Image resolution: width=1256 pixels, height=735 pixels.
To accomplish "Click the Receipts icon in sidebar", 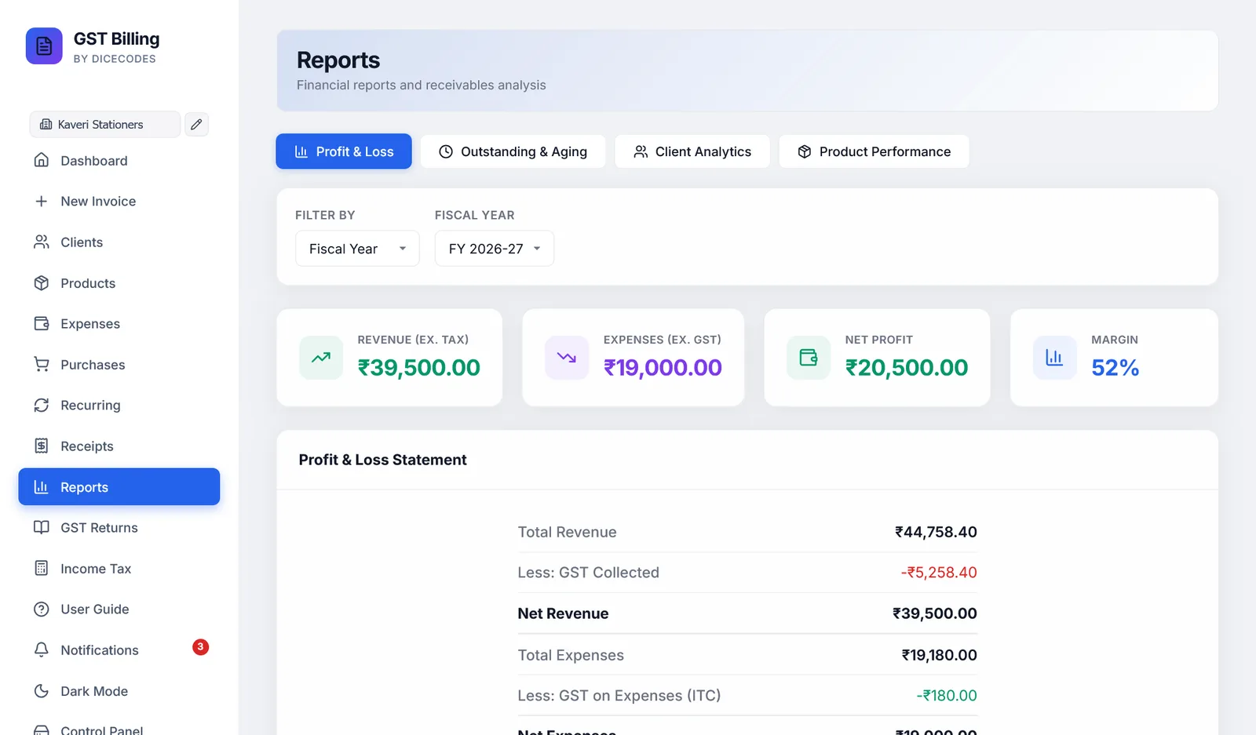I will (x=42, y=446).
